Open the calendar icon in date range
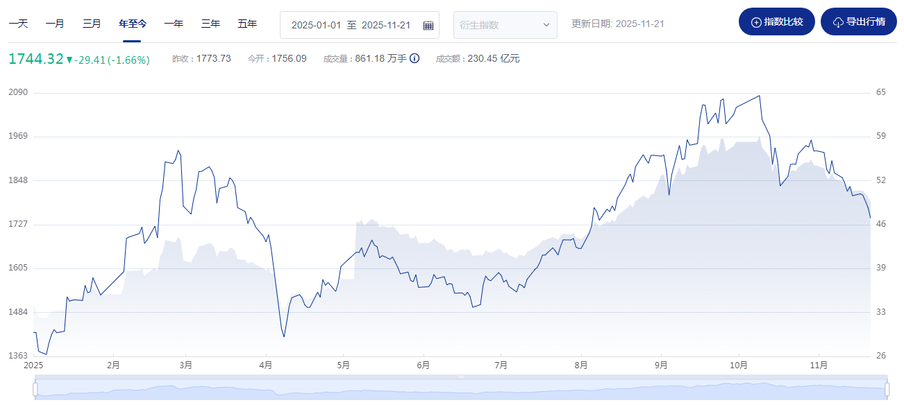The width and height of the screenshot is (904, 405). click(428, 25)
